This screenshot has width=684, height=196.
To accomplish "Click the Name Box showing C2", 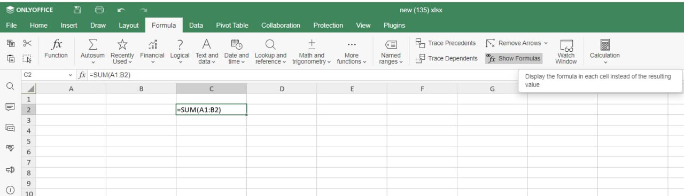I will click(x=44, y=75).
